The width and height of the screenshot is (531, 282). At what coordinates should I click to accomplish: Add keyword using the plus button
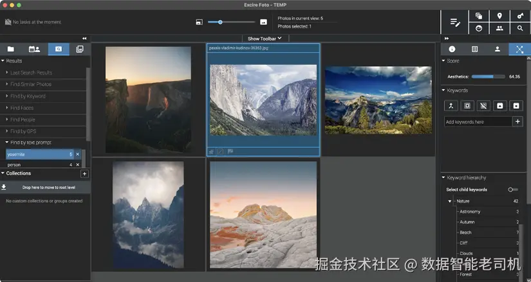point(517,121)
